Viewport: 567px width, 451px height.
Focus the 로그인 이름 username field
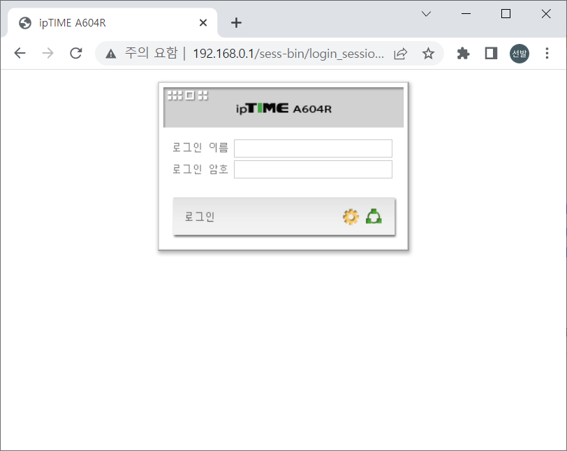point(313,148)
